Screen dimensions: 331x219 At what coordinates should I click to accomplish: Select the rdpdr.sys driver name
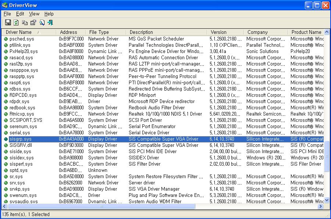(x=19, y=102)
